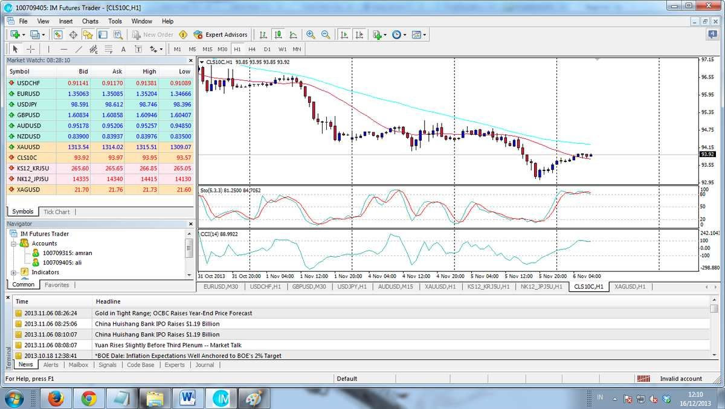Collapse the Accounts tree node
The image size is (725, 409).
point(13,243)
